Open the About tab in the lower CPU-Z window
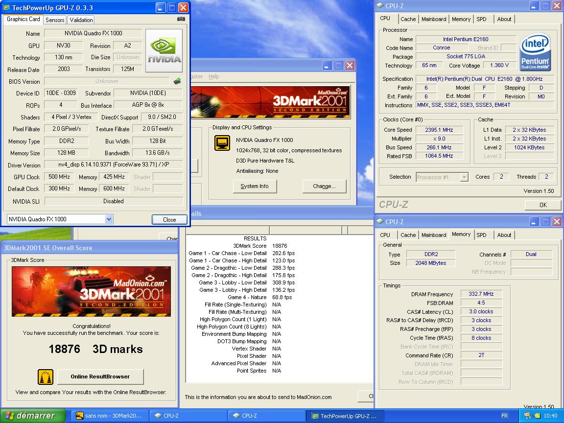 click(x=504, y=235)
